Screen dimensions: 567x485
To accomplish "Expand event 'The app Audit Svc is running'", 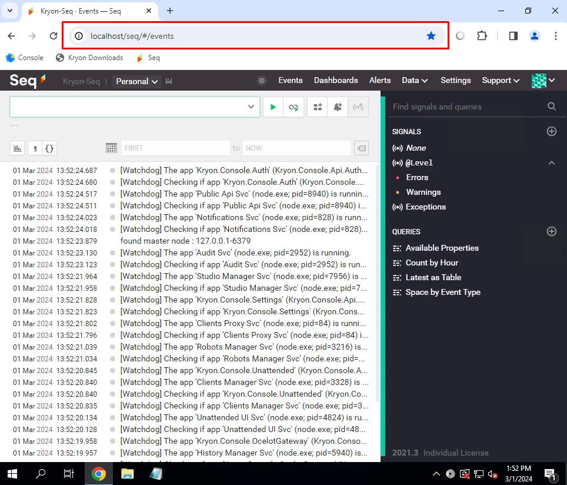I will [235, 253].
